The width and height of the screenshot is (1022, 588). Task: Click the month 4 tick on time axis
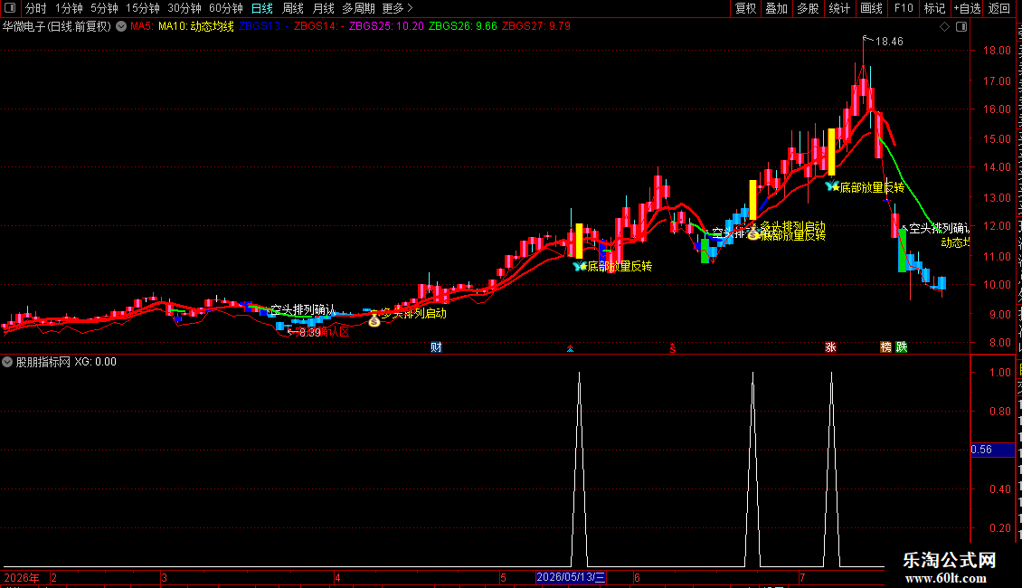[337, 577]
